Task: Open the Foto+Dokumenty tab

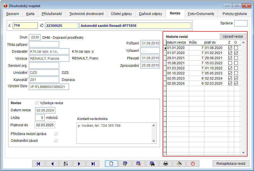Action: coord(201,14)
